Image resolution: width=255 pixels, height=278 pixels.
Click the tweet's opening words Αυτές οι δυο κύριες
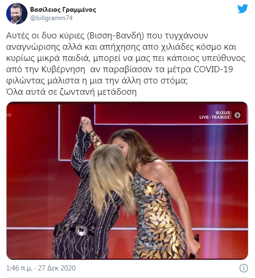45,36
